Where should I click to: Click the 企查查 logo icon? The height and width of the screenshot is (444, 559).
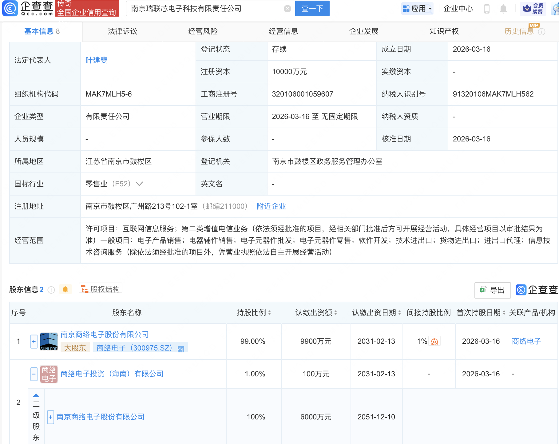click(10, 9)
